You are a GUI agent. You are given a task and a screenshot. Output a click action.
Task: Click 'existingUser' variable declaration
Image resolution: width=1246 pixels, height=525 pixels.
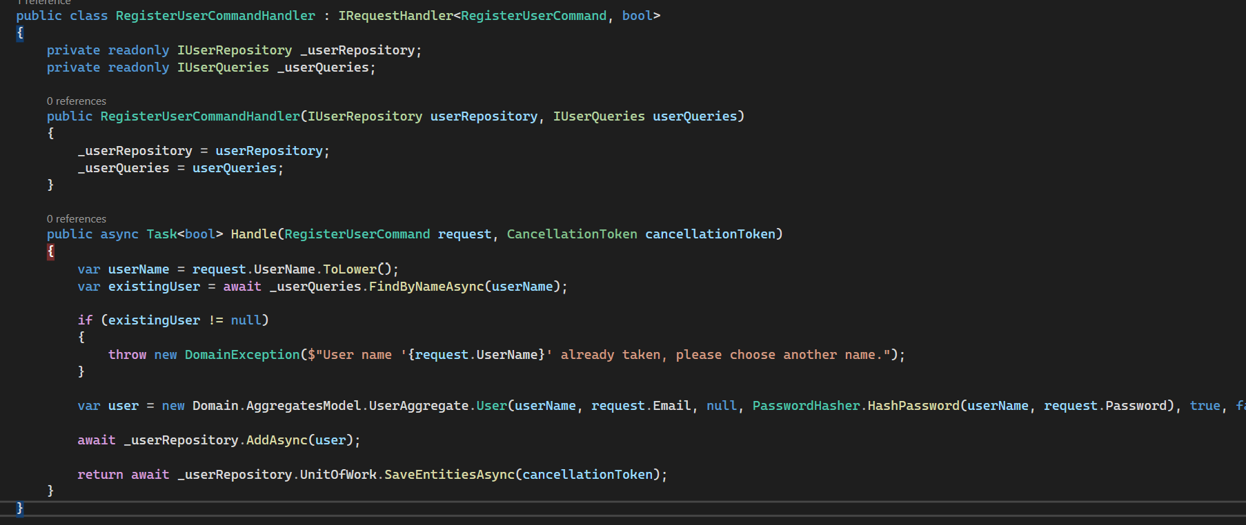154,287
